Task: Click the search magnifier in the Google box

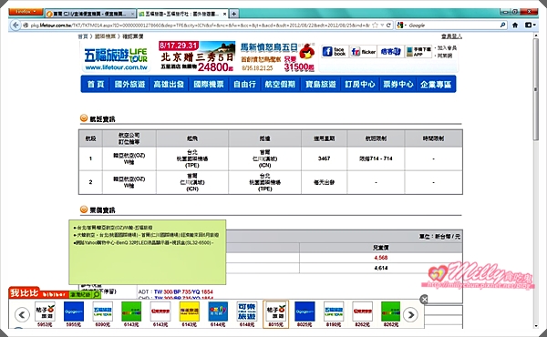Action: (x=502, y=26)
